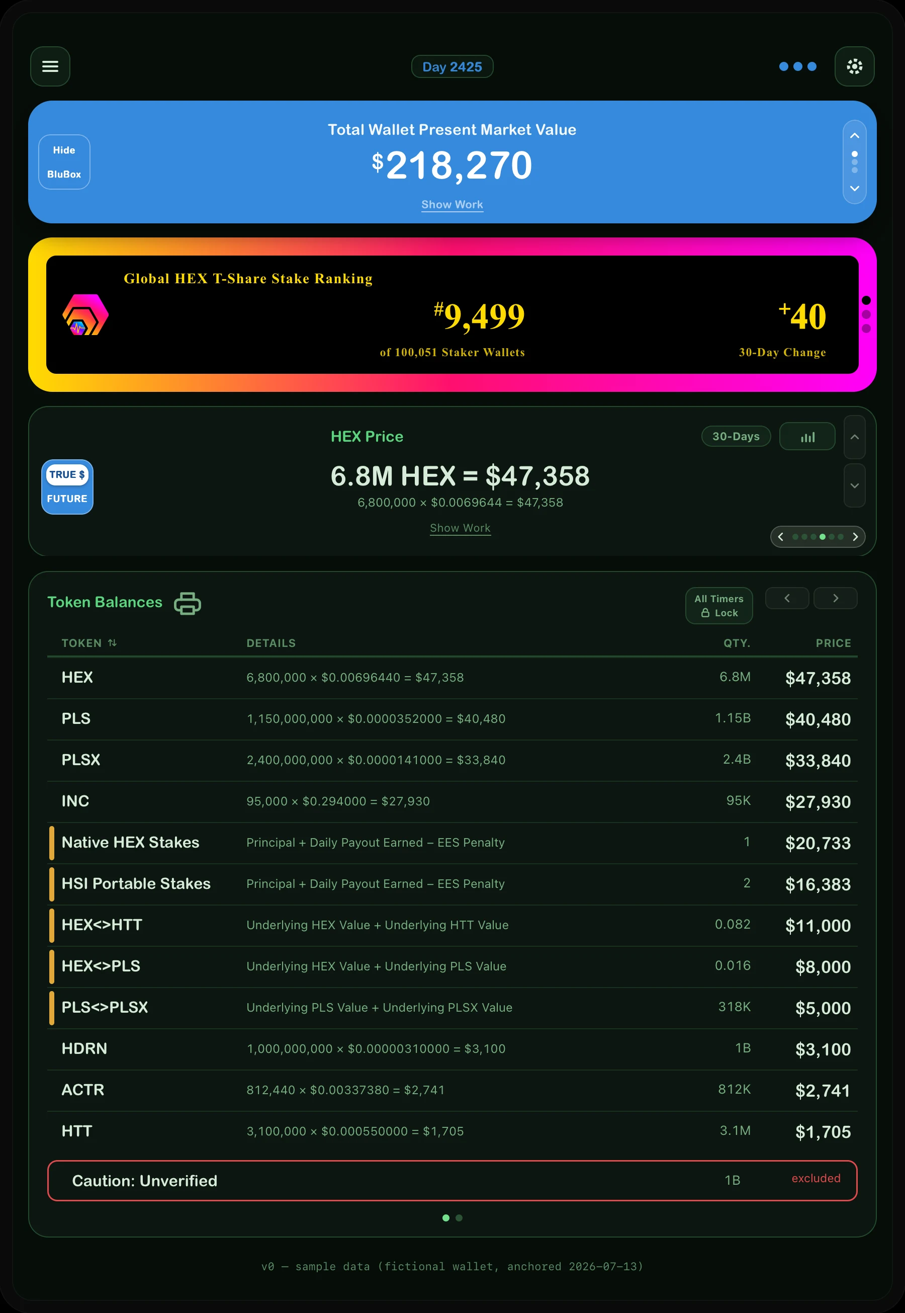This screenshot has height=1313, width=905.
Task: Click the DETAILS column header
Action: coord(271,643)
